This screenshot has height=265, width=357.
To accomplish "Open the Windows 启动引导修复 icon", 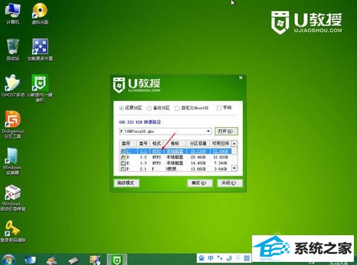I will tap(13, 197).
